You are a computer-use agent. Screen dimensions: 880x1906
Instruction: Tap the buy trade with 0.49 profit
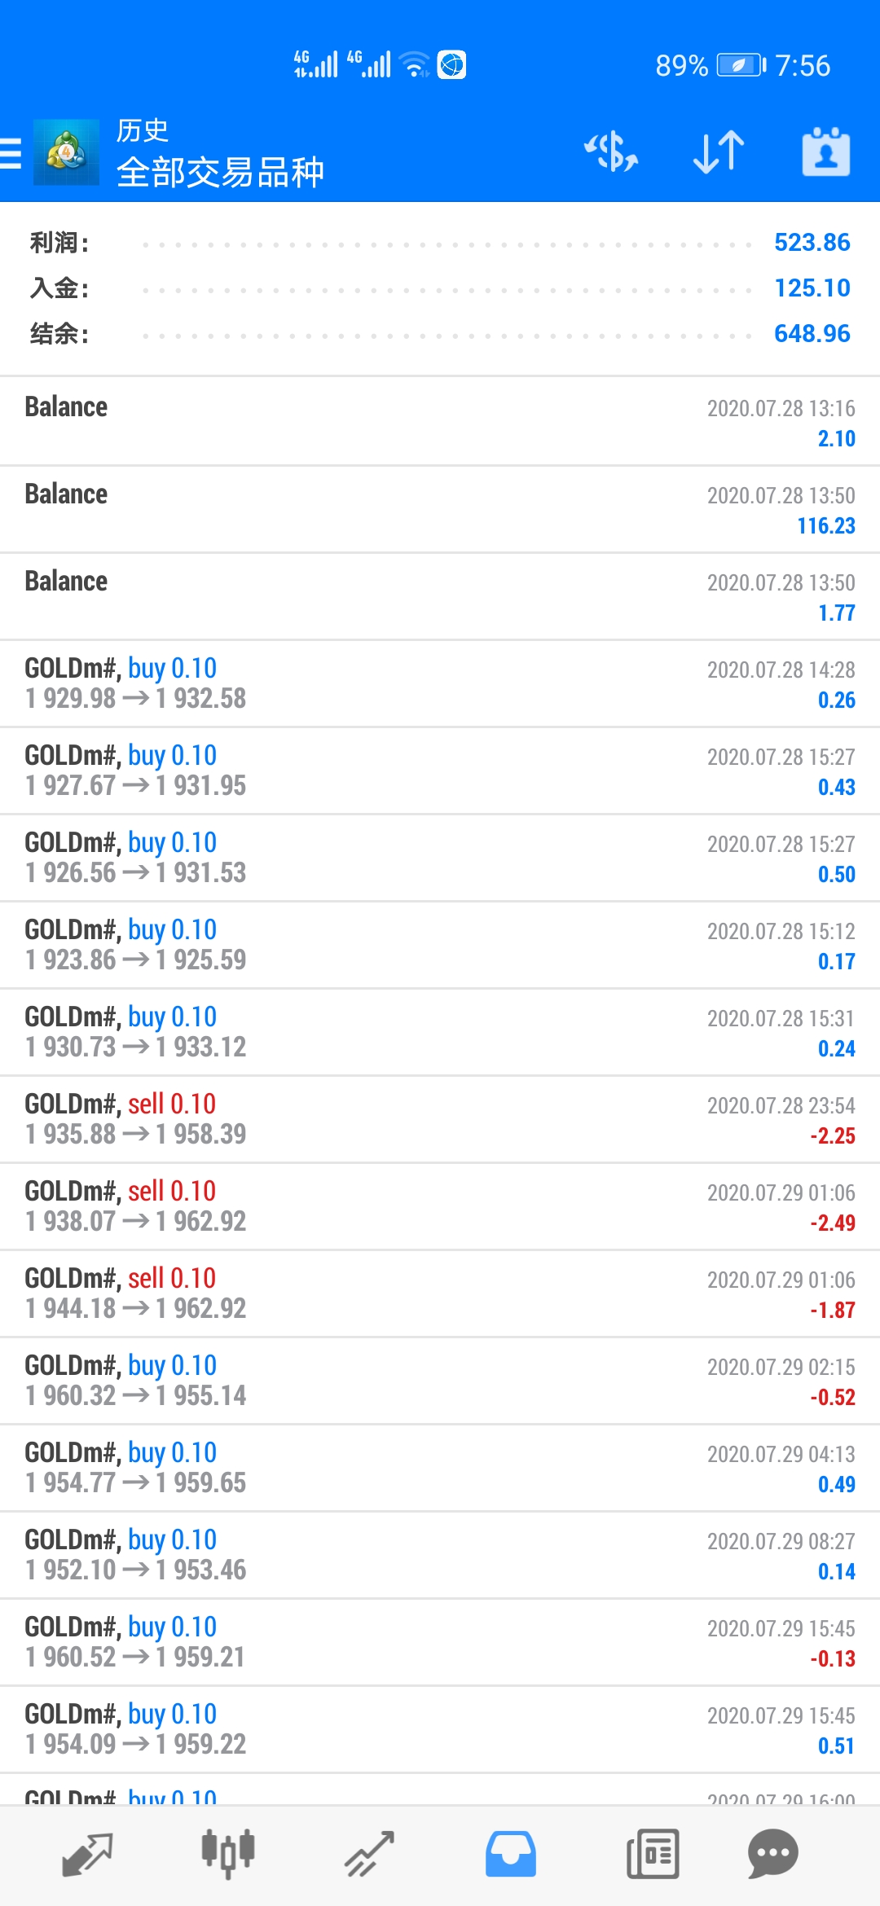[440, 1469]
